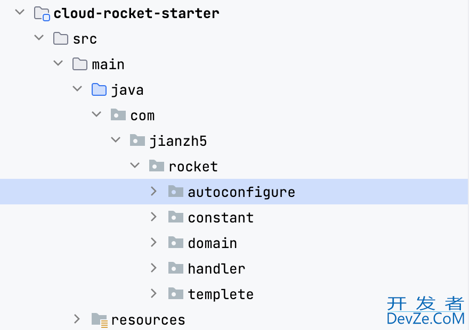Expand the resources folder chevron
Viewport: 470px width, 330px height.
[x=77, y=319]
